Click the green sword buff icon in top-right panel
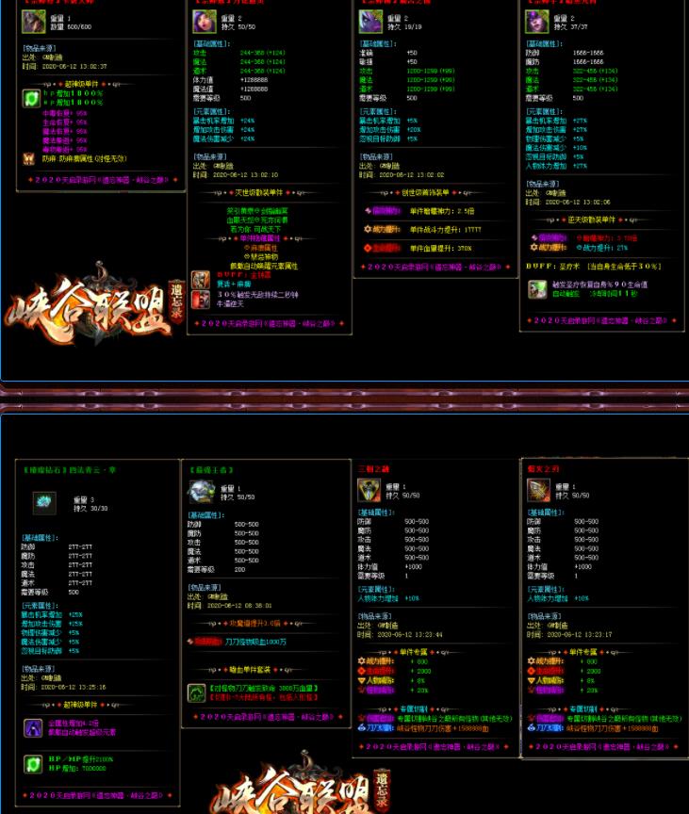This screenshot has width=689, height=814. (537, 289)
